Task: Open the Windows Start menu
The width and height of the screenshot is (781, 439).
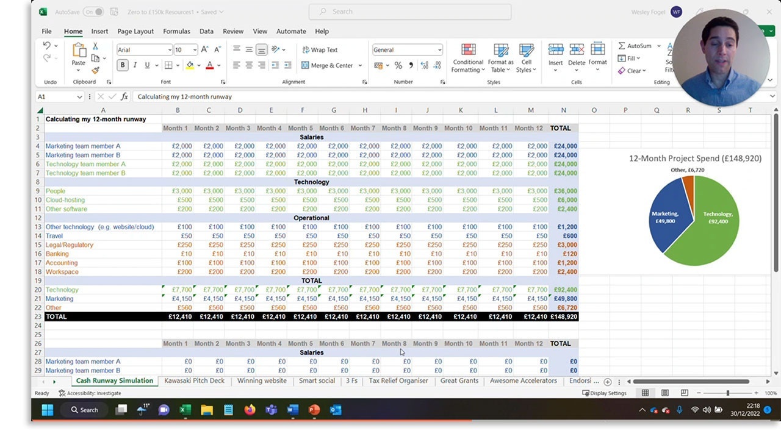Action: [x=47, y=410]
